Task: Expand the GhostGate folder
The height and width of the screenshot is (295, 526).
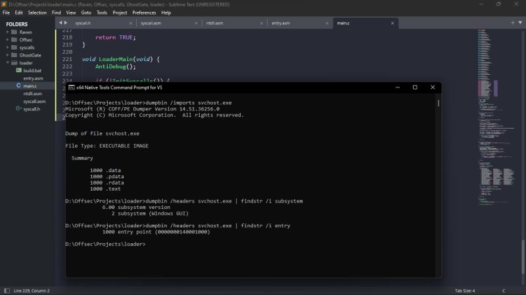Action: [7, 55]
